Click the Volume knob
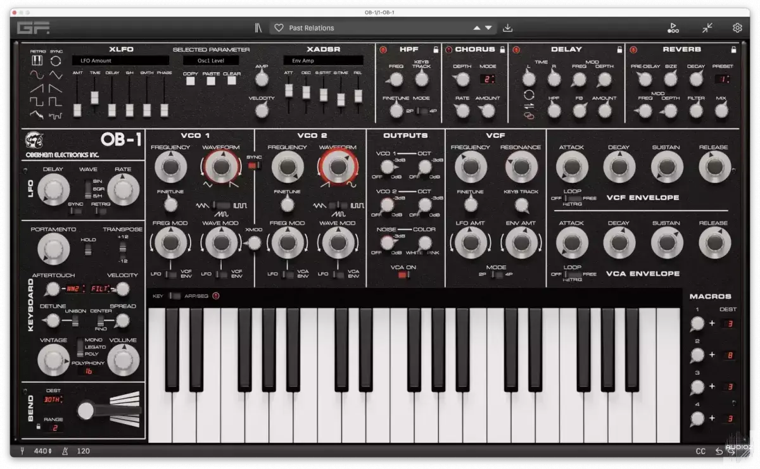 click(123, 361)
